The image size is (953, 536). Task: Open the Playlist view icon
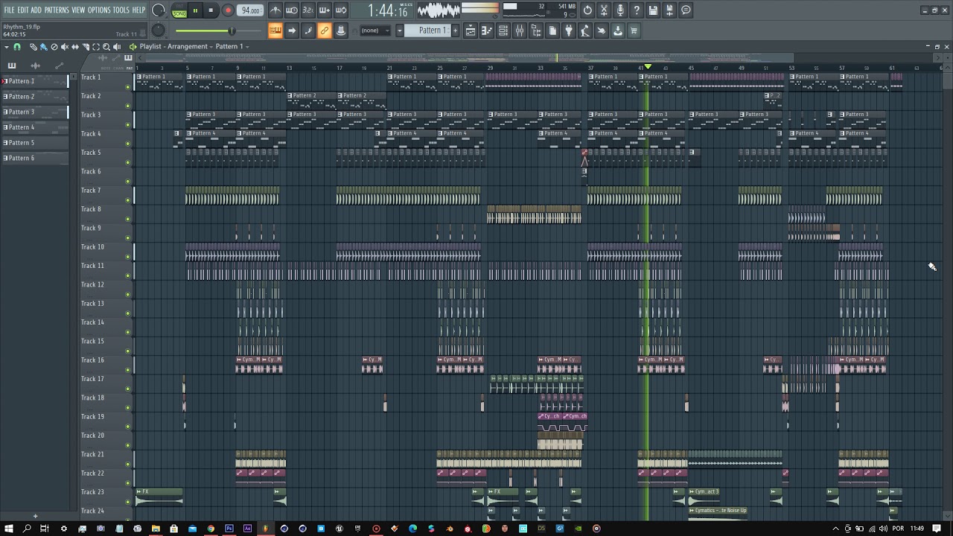(x=471, y=31)
